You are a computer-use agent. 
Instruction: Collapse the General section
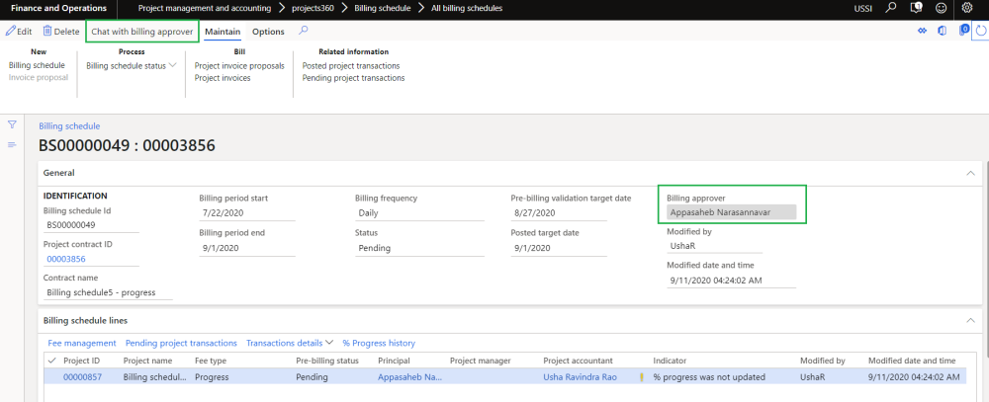coord(968,172)
